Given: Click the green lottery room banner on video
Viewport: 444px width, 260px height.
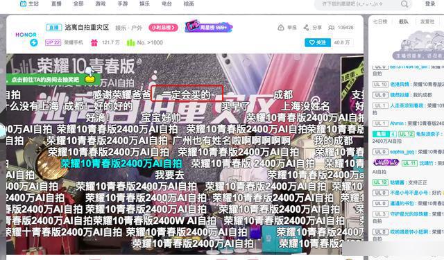Looking at the screenshot, I should point(53,79).
